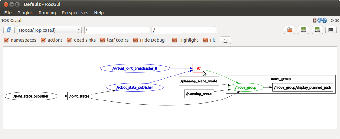Save graph as DOT file icon
The width and height of the screenshot is (340, 139).
tap(303, 30)
